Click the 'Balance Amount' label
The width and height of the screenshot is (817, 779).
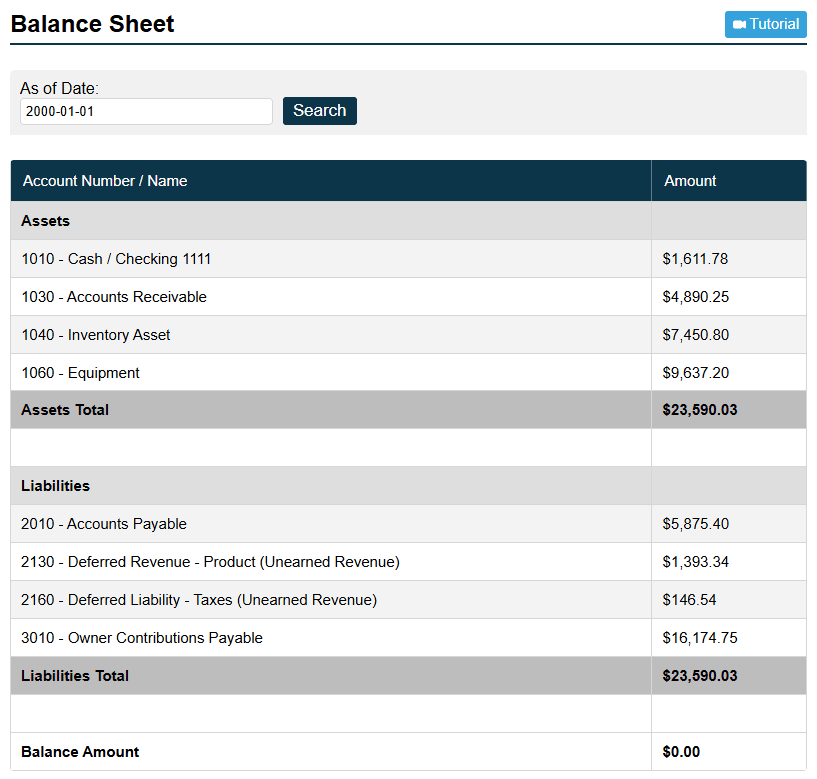(80, 752)
